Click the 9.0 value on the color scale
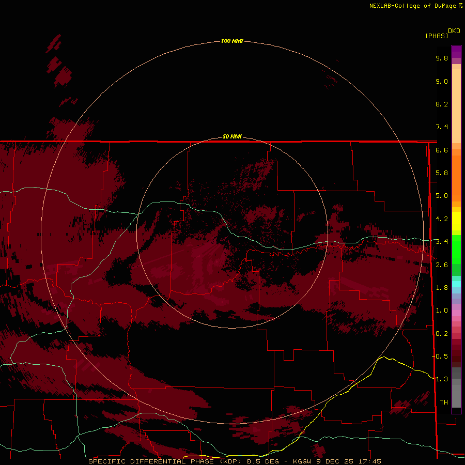The image size is (465, 465). (x=442, y=81)
